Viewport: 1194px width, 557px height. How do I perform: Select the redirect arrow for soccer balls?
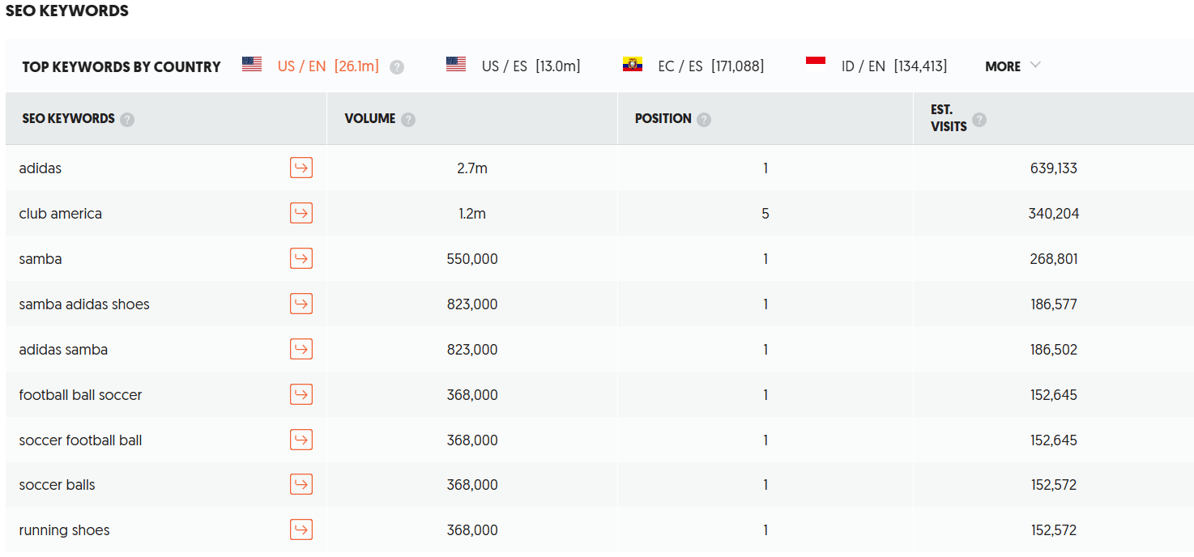click(x=301, y=484)
